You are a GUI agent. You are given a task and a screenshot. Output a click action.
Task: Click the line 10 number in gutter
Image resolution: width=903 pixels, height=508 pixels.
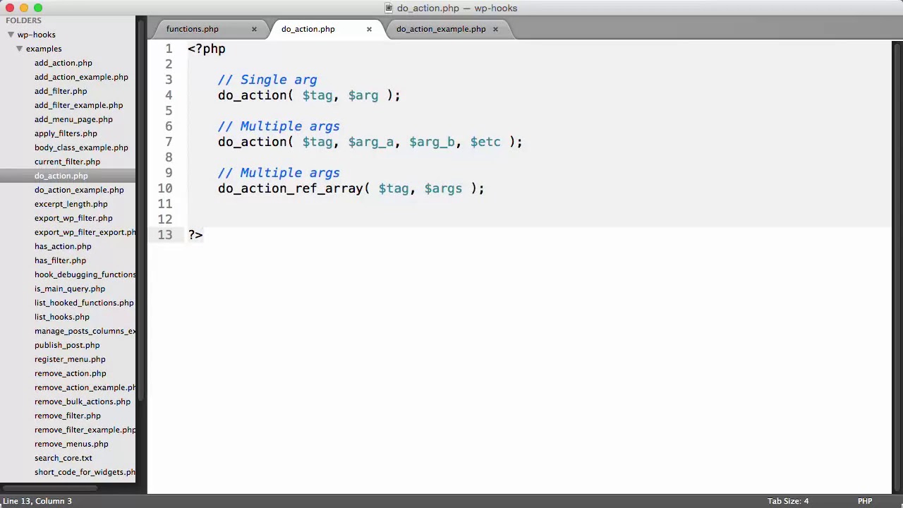pos(165,188)
